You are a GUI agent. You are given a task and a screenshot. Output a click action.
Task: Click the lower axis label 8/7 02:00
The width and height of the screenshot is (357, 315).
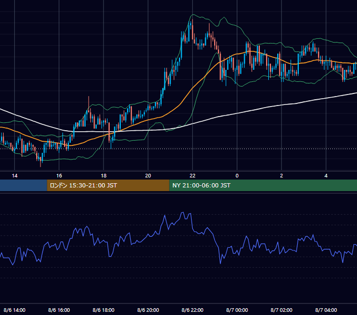[x=281, y=310]
